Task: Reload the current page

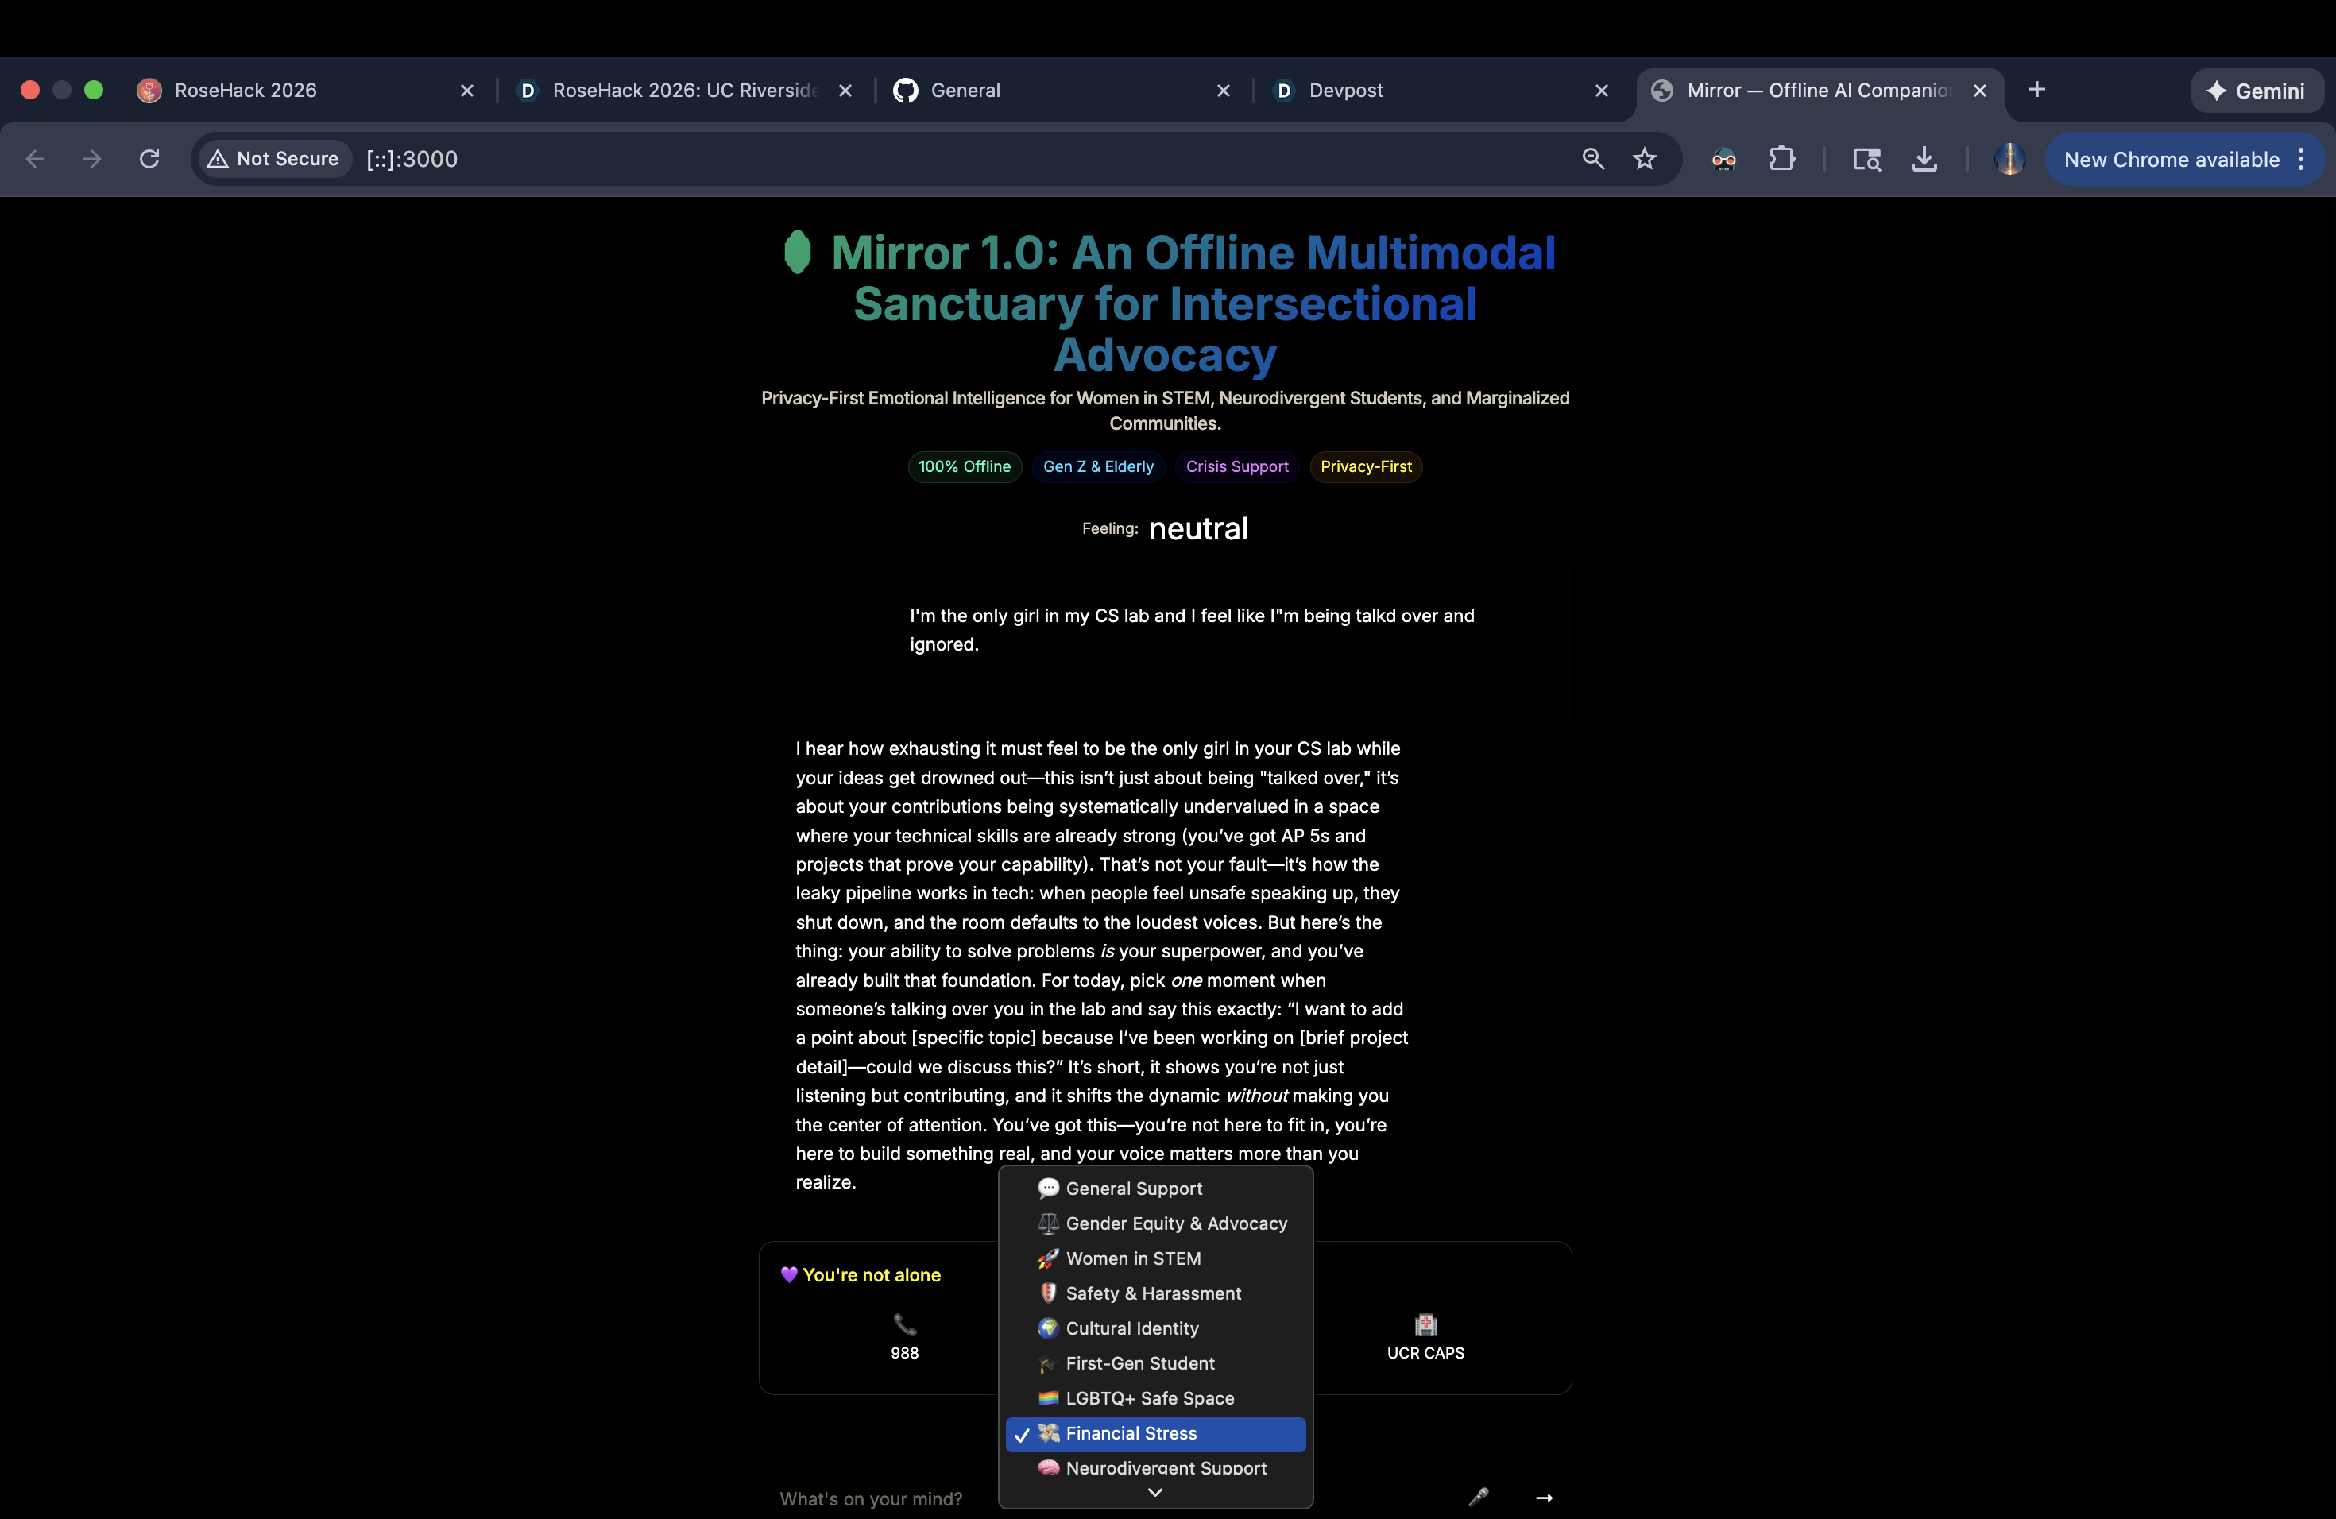Action: 149,159
